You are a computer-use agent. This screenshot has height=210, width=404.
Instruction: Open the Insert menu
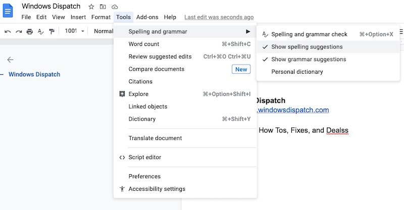[x=78, y=17]
